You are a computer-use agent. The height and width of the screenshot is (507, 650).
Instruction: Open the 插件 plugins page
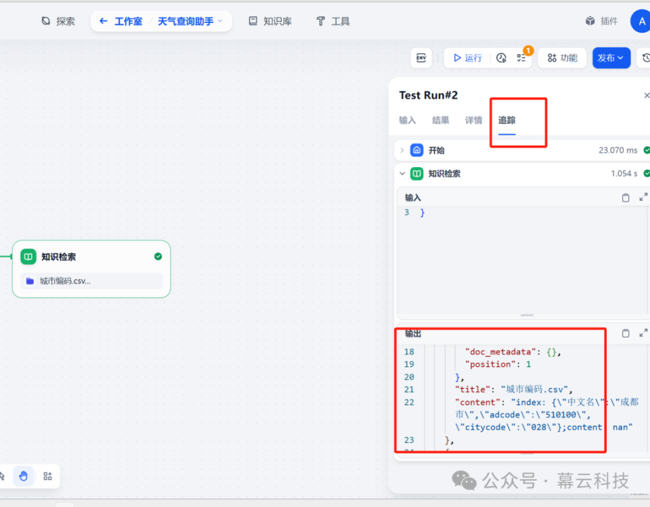[601, 21]
